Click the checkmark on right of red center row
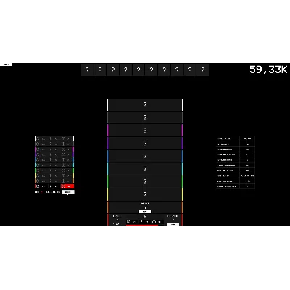 click(x=173, y=220)
